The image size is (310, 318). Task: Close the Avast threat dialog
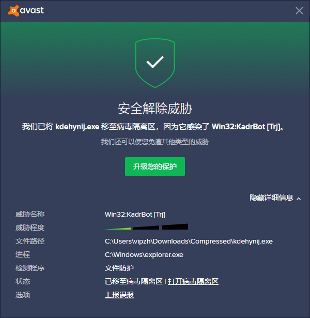coord(299,10)
